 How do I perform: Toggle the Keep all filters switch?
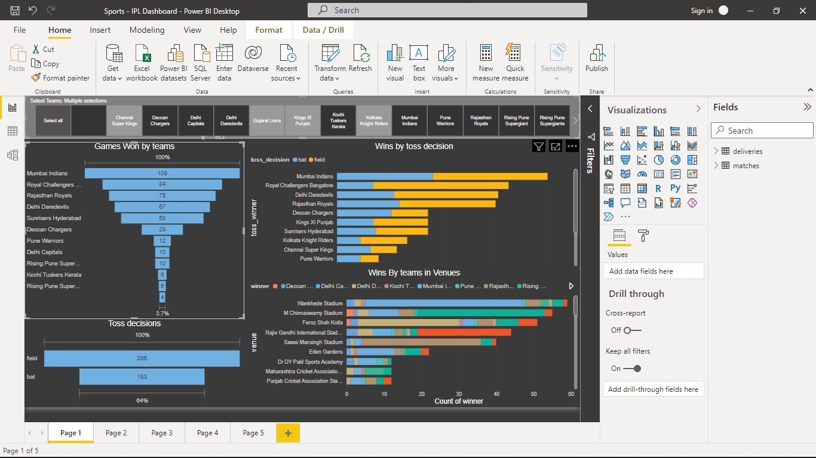[x=632, y=369]
